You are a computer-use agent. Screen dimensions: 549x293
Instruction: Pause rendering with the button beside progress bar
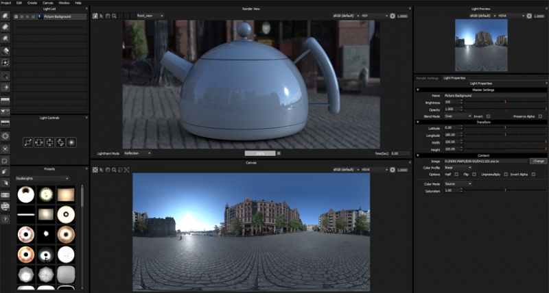click(x=279, y=153)
